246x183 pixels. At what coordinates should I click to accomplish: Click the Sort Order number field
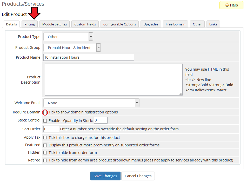click(x=51, y=129)
